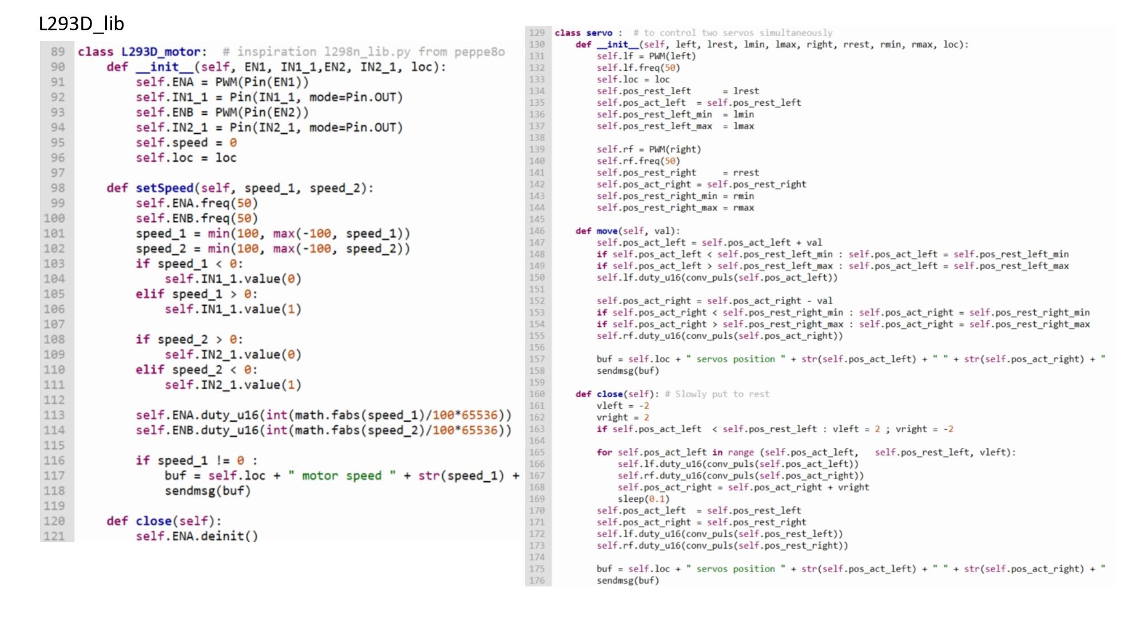The height and width of the screenshot is (643, 1144).
Task: Click 'self.rf.freq(50)' line
Action: click(638, 161)
